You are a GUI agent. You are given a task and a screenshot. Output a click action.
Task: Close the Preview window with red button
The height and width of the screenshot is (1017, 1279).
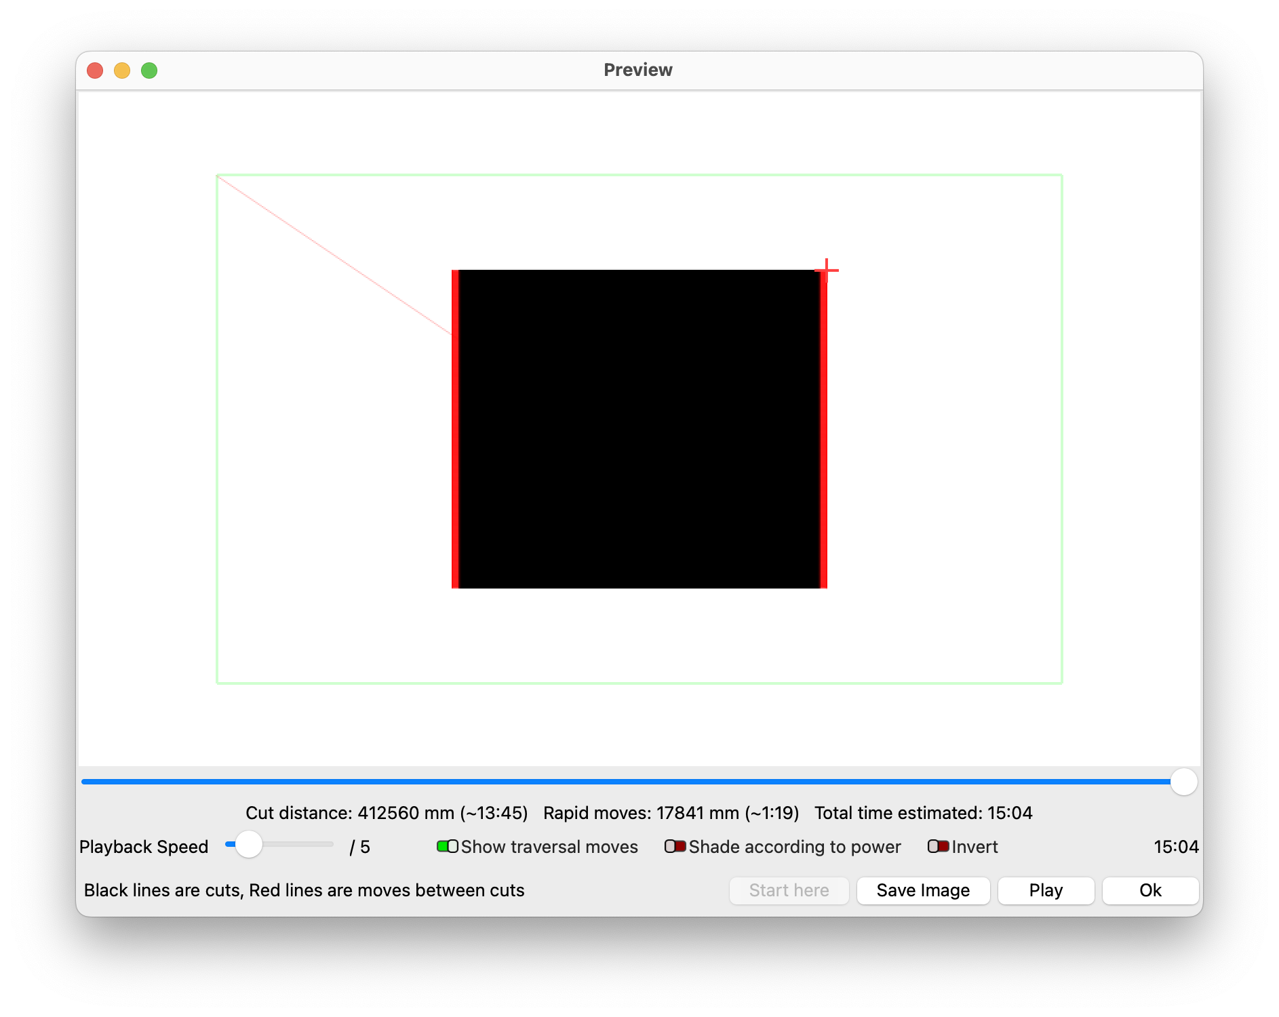pyautogui.click(x=95, y=71)
